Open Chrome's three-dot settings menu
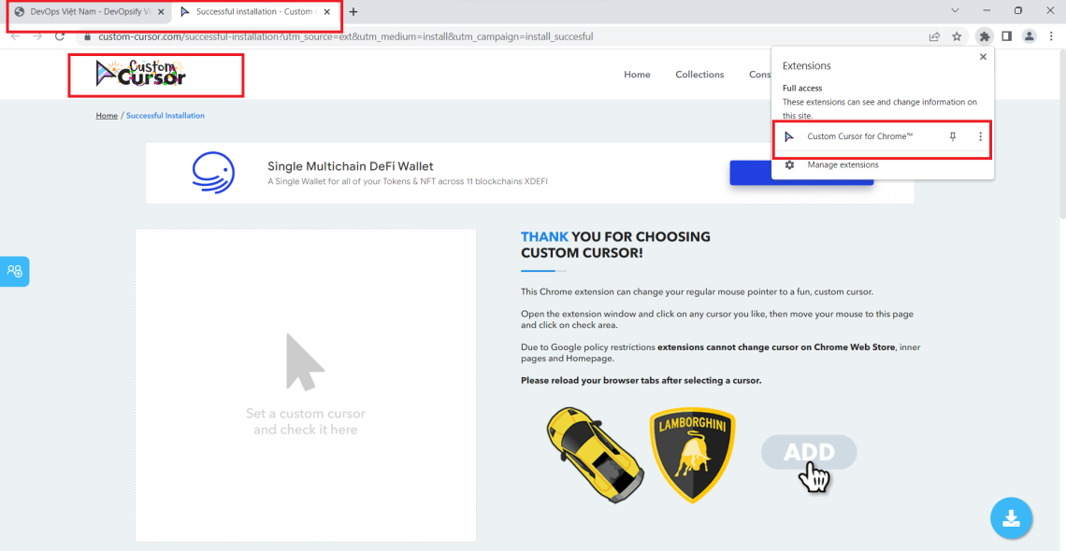 (1052, 36)
